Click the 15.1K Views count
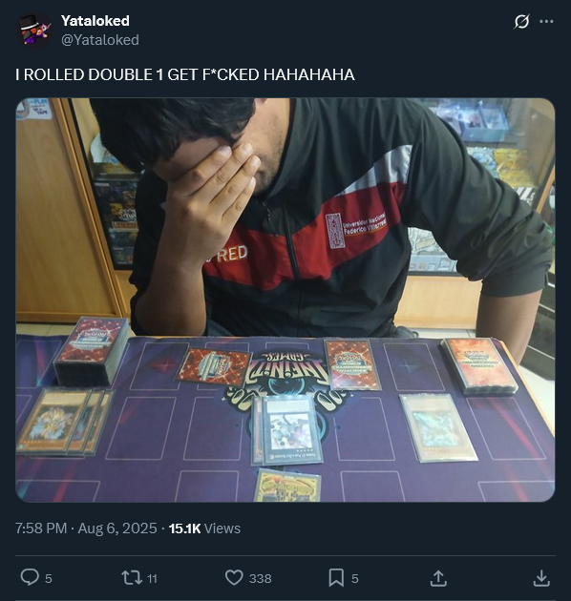The height and width of the screenshot is (601, 571). [204, 528]
